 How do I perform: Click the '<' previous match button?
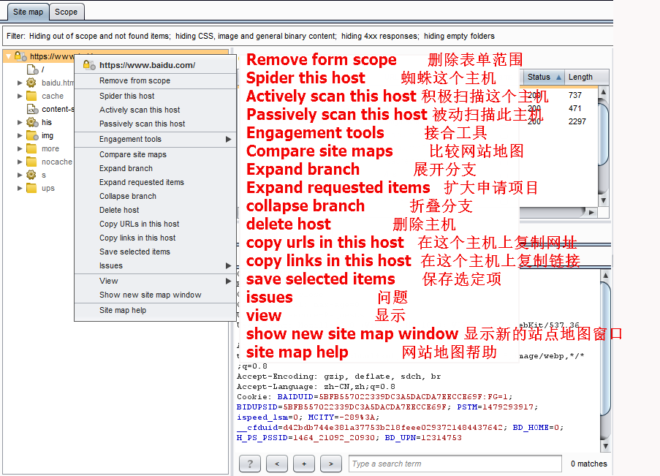pos(277,464)
